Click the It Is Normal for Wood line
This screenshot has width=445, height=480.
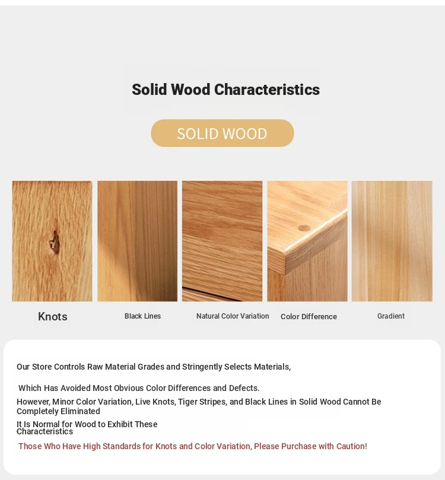[x=87, y=424]
